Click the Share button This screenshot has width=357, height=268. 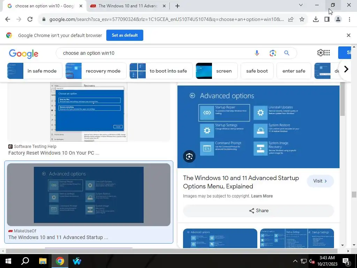(258, 210)
